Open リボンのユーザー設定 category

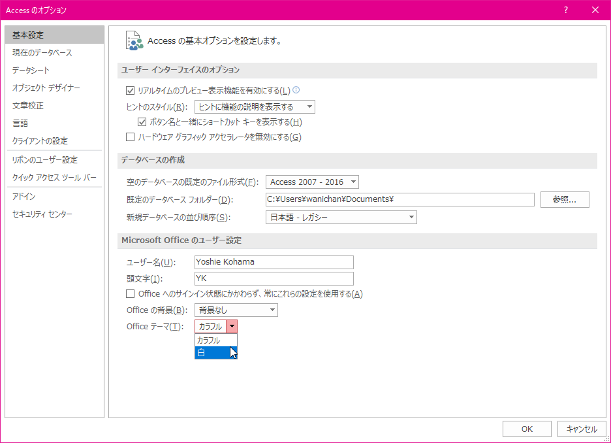coord(55,160)
